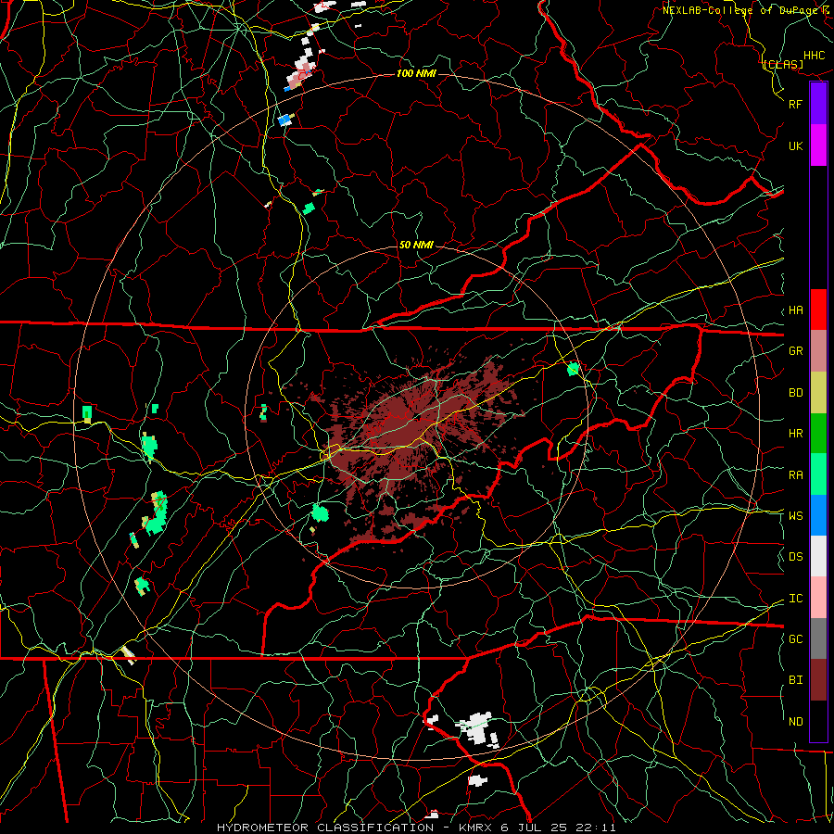Click the light green RA legend swatch
Viewport: 834px width, 834px height.
[818, 474]
